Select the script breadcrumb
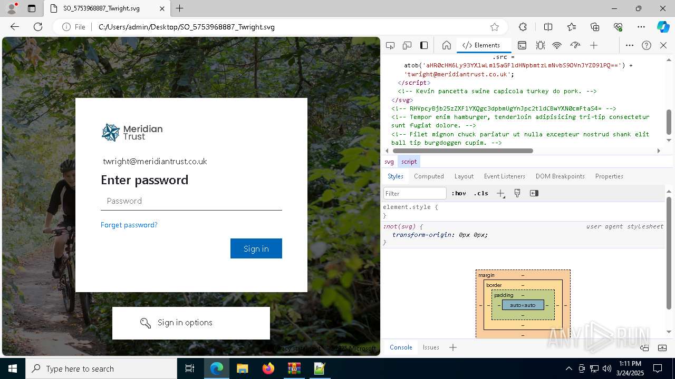The height and width of the screenshot is (379, 675). tap(409, 162)
